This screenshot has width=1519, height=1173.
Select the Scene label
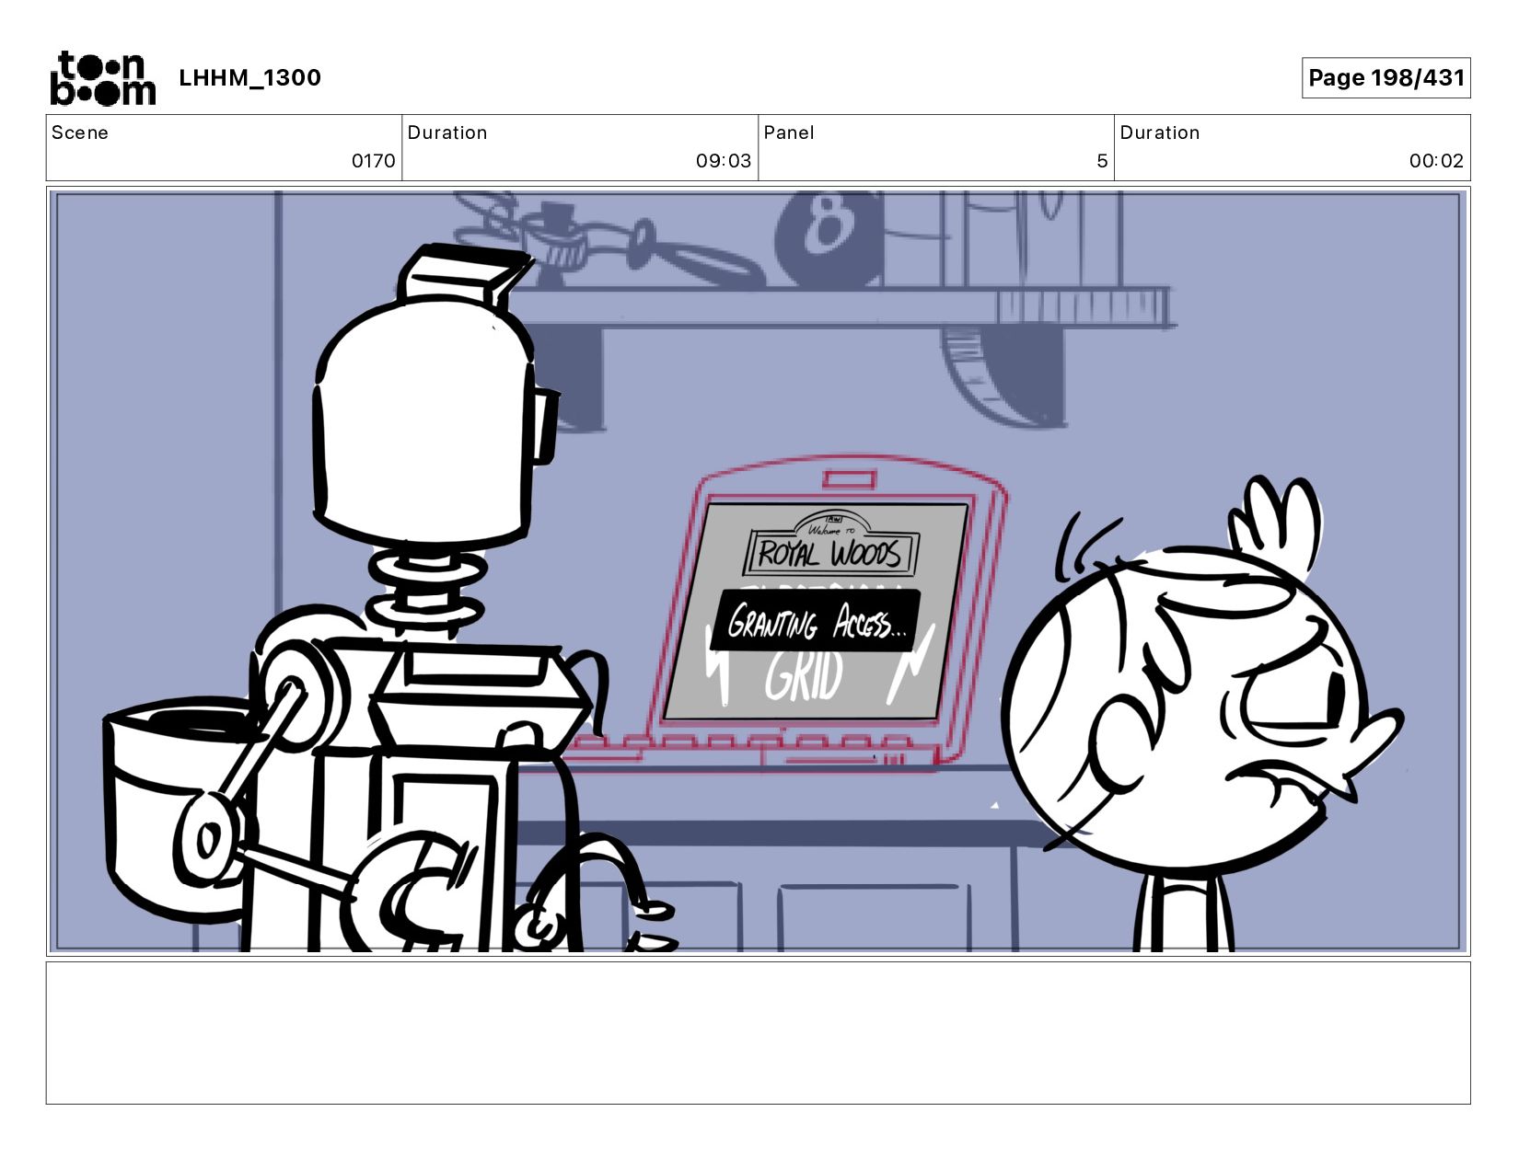(x=80, y=132)
